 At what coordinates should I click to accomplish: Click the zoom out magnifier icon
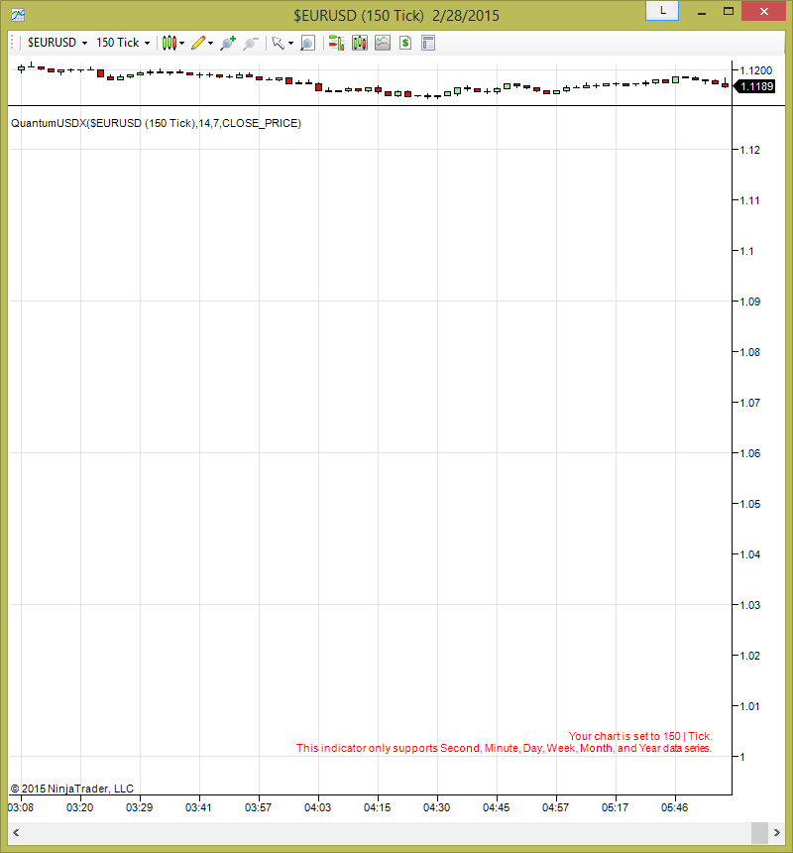coord(250,43)
